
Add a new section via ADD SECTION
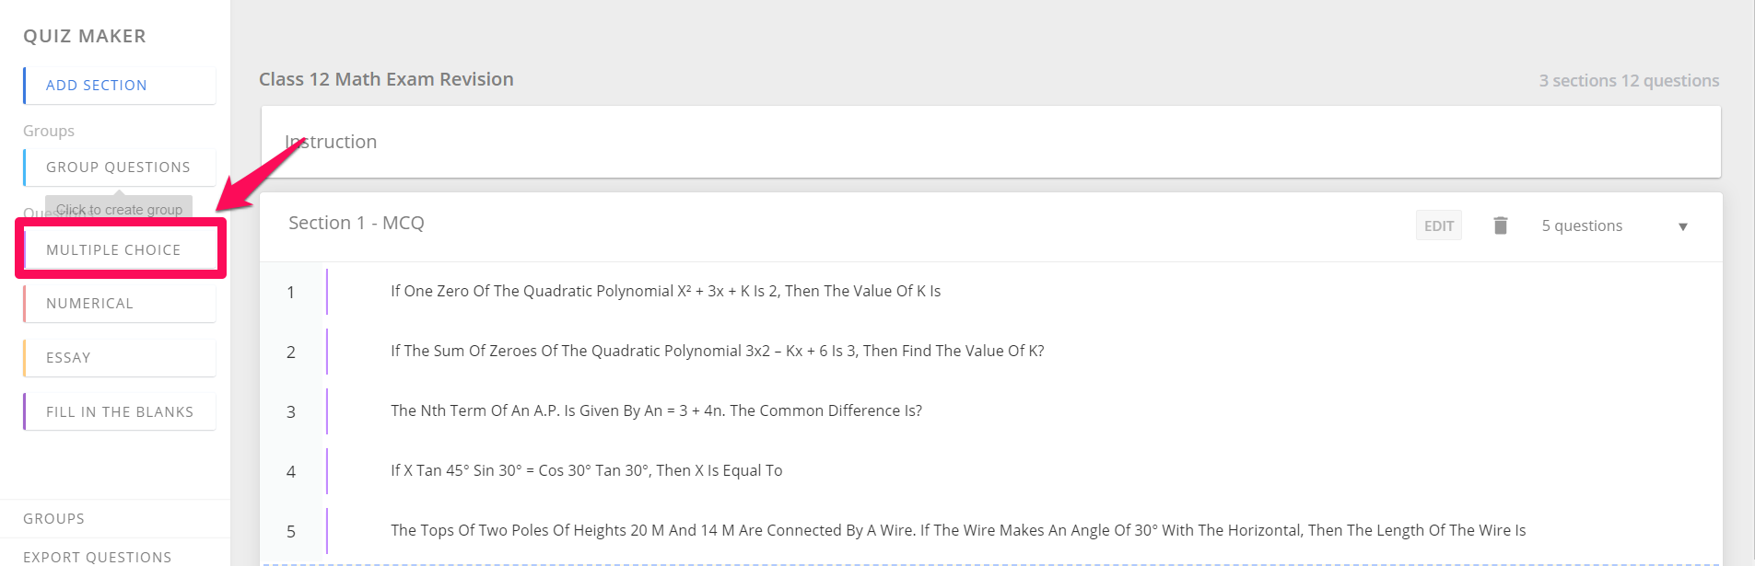coord(120,85)
